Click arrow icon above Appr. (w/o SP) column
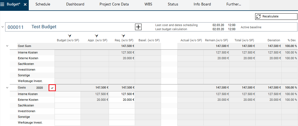Viewport: 298px width, 126px height. coord(97,36)
